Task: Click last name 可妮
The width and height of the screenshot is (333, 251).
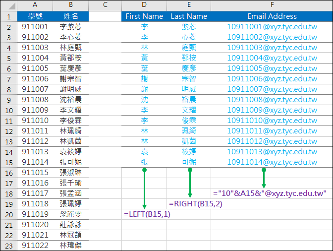Action: click(189, 162)
